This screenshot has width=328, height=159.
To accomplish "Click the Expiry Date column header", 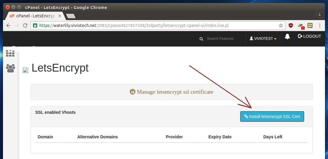I will [220, 137].
